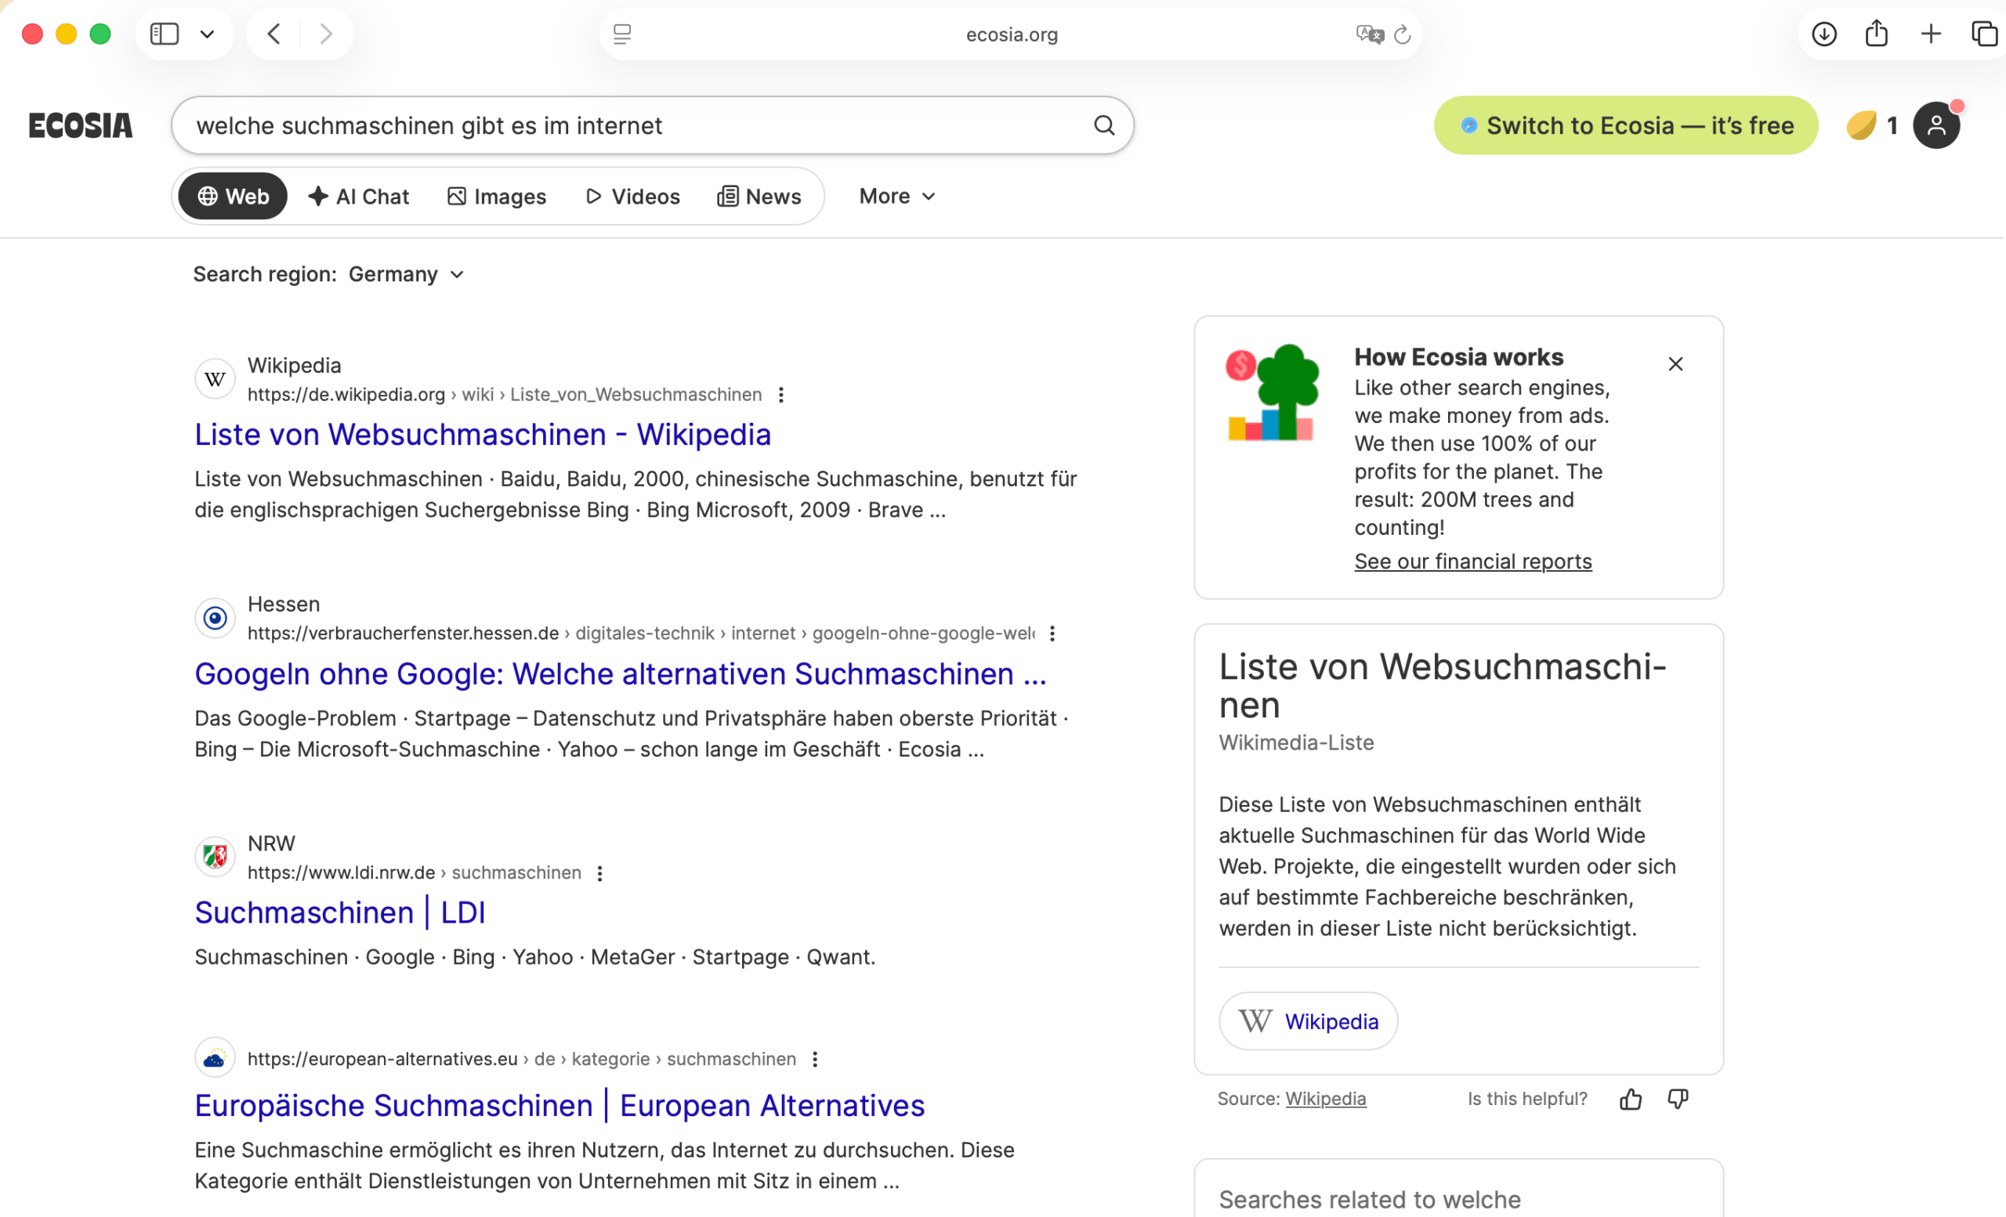Image resolution: width=2006 pixels, height=1217 pixels.
Task: Click the Share icon in Safari toolbar
Action: (1877, 34)
